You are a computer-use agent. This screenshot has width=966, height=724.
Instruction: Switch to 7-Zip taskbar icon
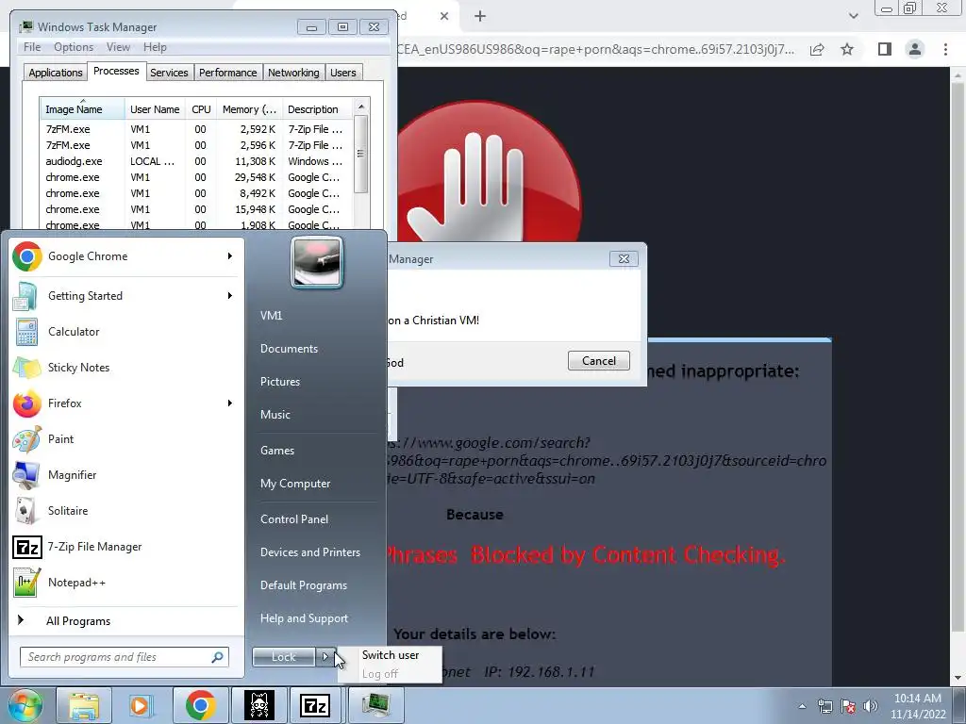(315, 705)
